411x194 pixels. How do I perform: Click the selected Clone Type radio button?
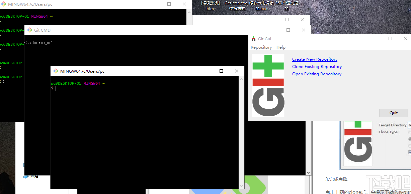(410, 139)
